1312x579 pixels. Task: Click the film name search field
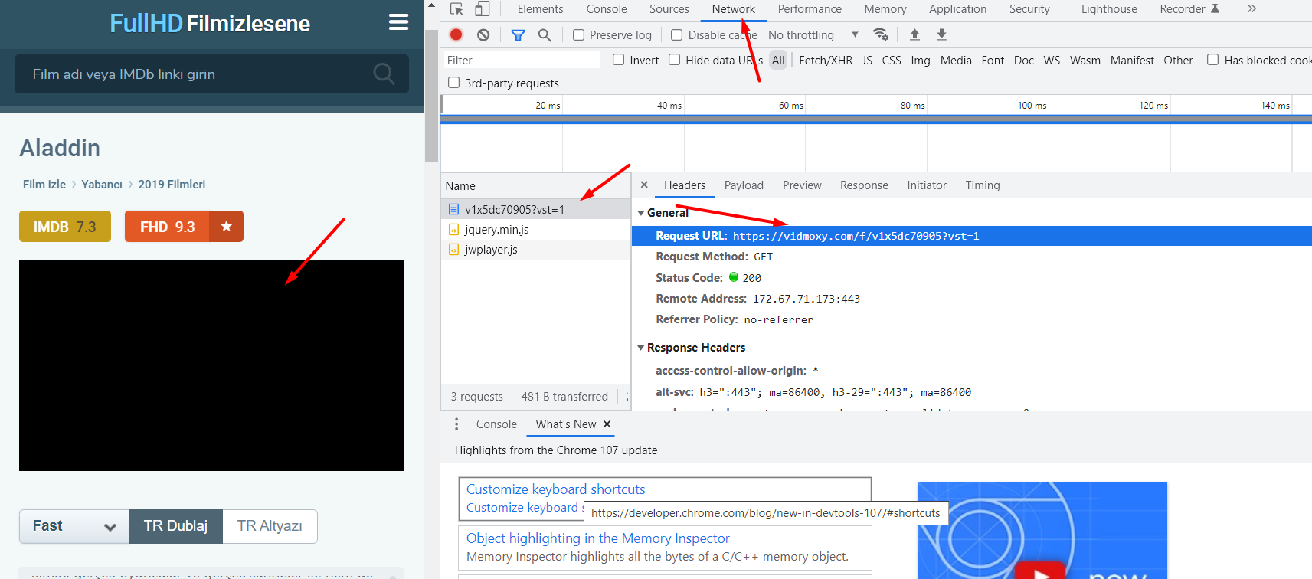coord(211,74)
